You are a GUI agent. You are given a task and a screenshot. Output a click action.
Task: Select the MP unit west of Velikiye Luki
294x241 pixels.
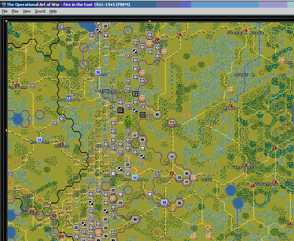click(157, 173)
